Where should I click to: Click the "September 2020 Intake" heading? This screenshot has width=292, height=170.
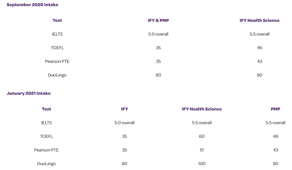[32, 5]
